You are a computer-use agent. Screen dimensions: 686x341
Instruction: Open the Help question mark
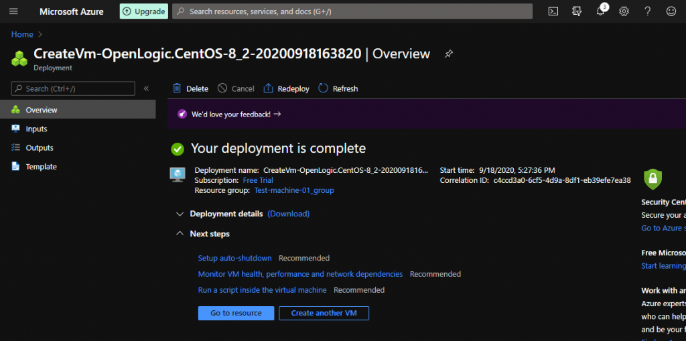[x=647, y=11]
